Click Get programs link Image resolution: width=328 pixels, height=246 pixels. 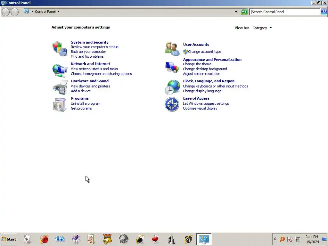81,108
